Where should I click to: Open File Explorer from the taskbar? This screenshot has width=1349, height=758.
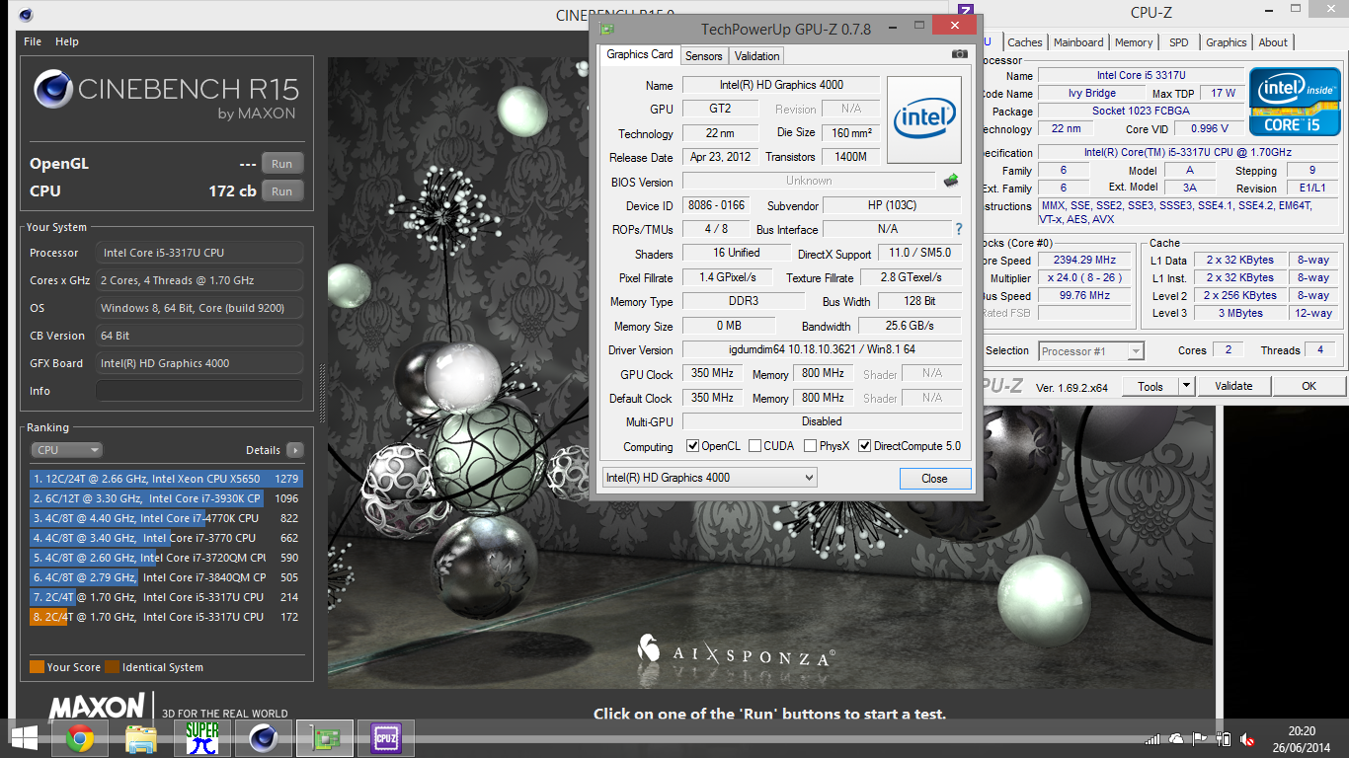(x=141, y=738)
